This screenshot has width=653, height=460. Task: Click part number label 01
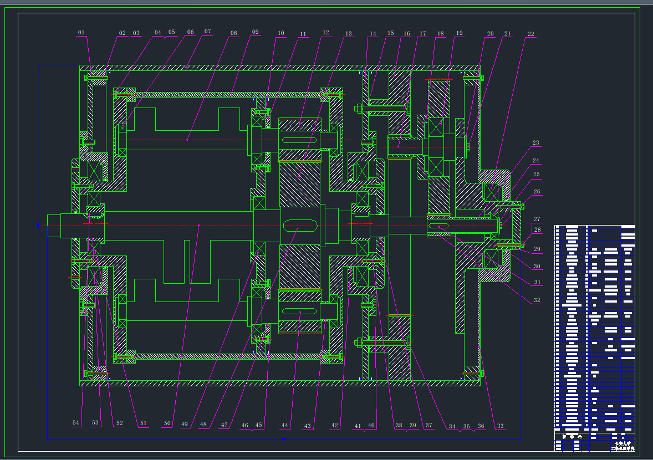pyautogui.click(x=81, y=33)
